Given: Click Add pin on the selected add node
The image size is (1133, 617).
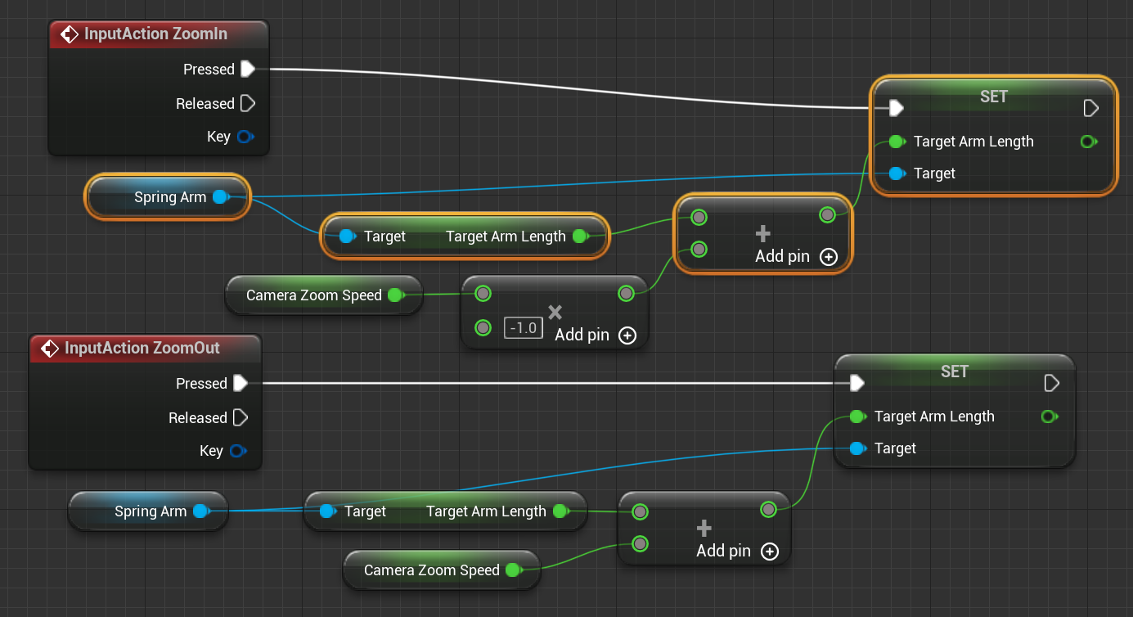Looking at the screenshot, I should (x=796, y=256).
